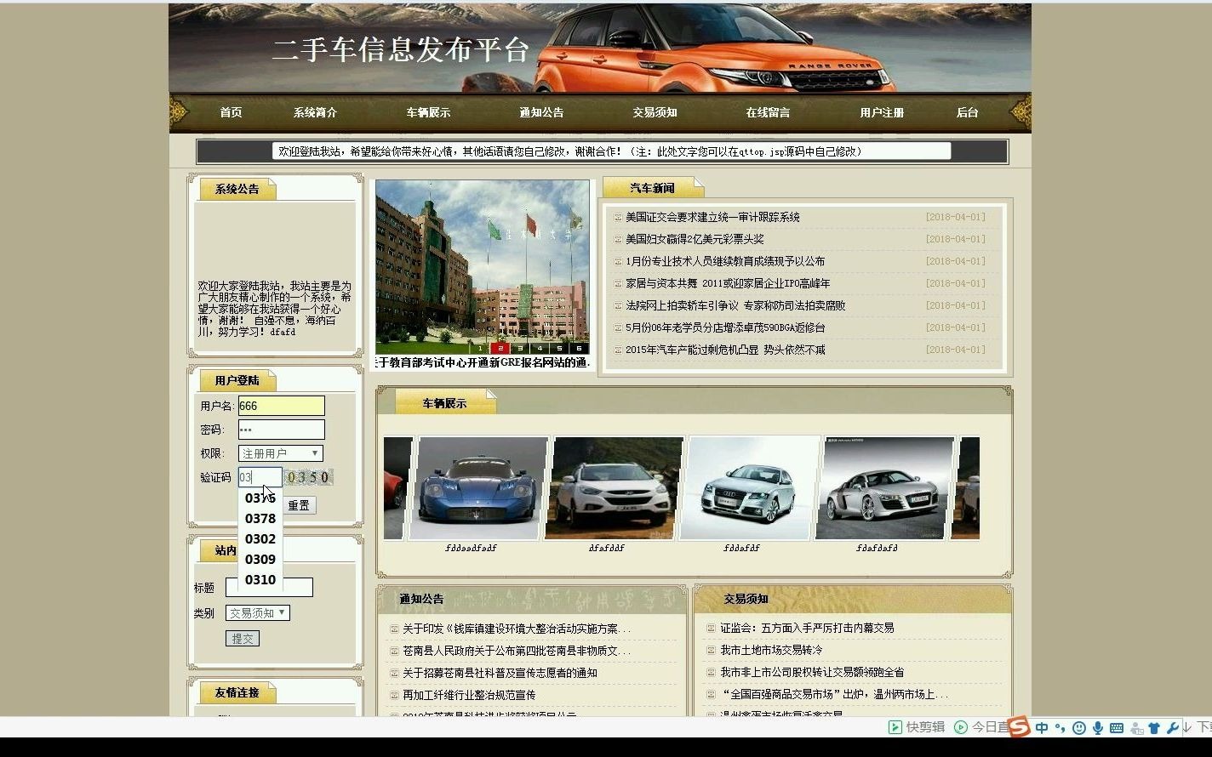
Task: Open news 家居与资本共舞 2011或迎家居企业IPO高峰年
Action: coord(728,284)
